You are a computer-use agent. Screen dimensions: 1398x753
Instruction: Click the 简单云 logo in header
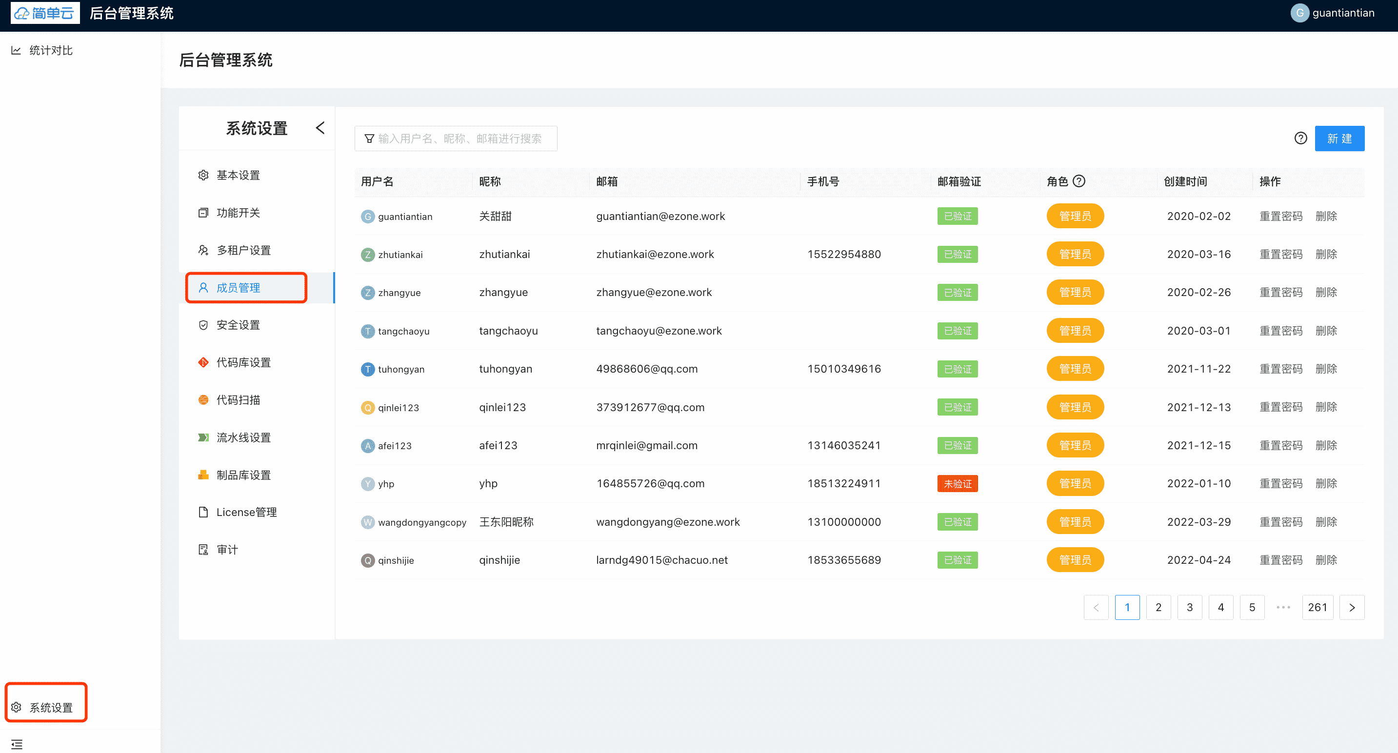tap(45, 13)
